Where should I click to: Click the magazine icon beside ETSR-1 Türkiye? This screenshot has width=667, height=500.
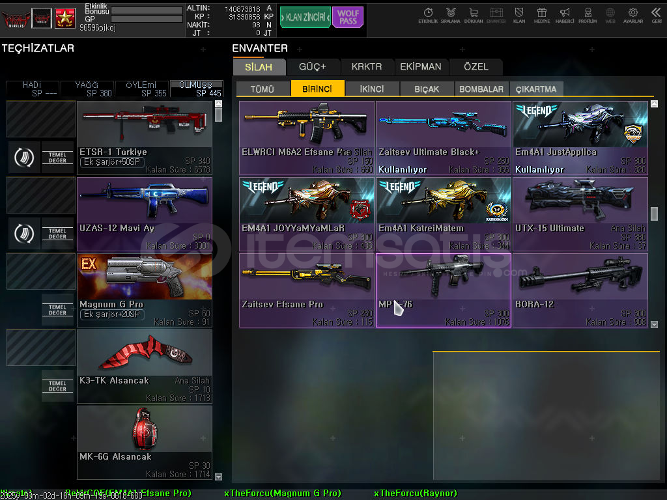pyautogui.click(x=24, y=158)
